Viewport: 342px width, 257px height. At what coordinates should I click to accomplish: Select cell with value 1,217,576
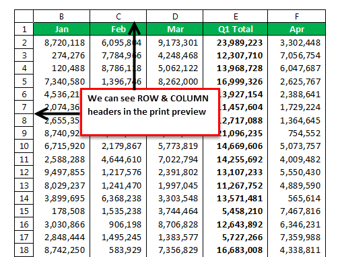coord(118,172)
